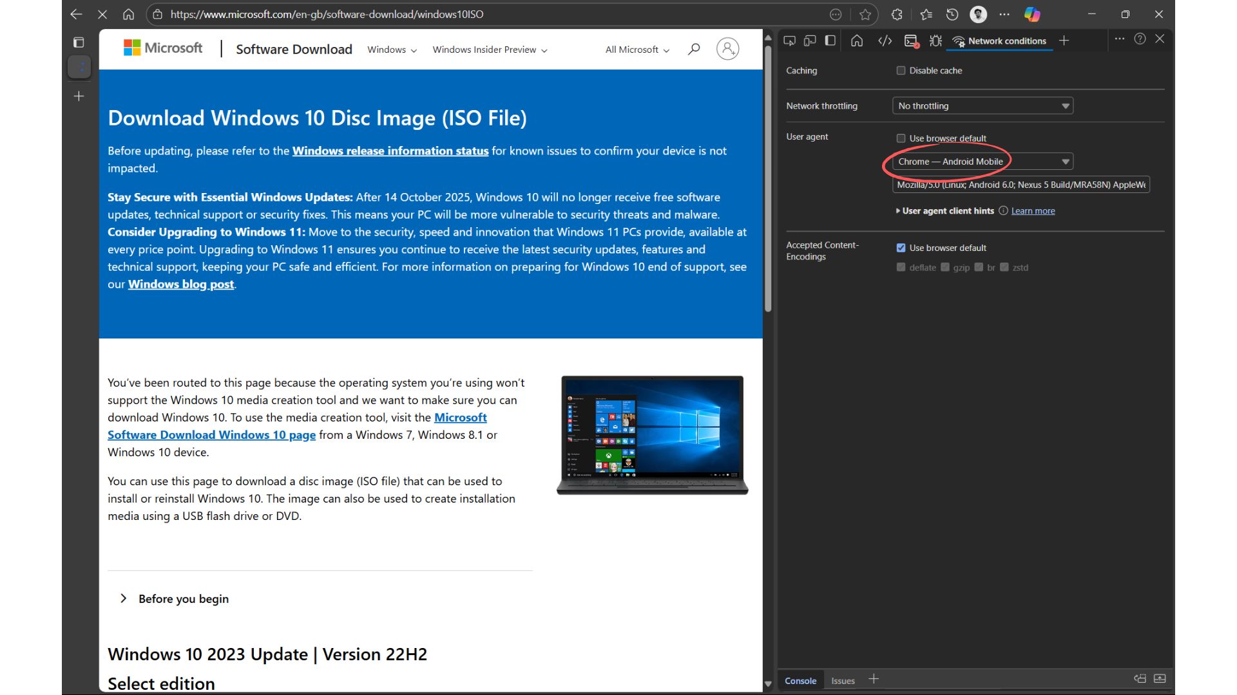The image size is (1237, 695).
Task: Expand the All Microsoft menu
Action: tap(637, 50)
